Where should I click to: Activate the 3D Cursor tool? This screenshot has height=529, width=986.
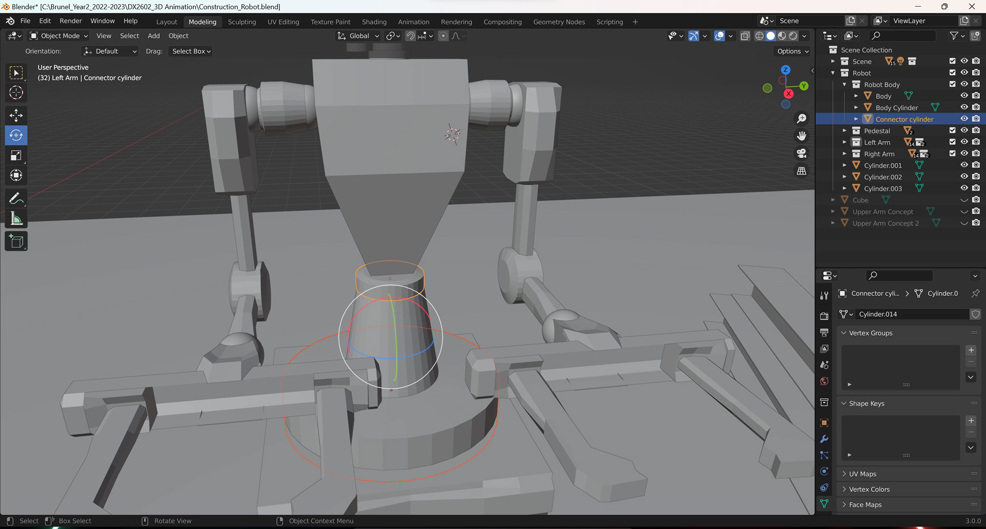coord(16,93)
